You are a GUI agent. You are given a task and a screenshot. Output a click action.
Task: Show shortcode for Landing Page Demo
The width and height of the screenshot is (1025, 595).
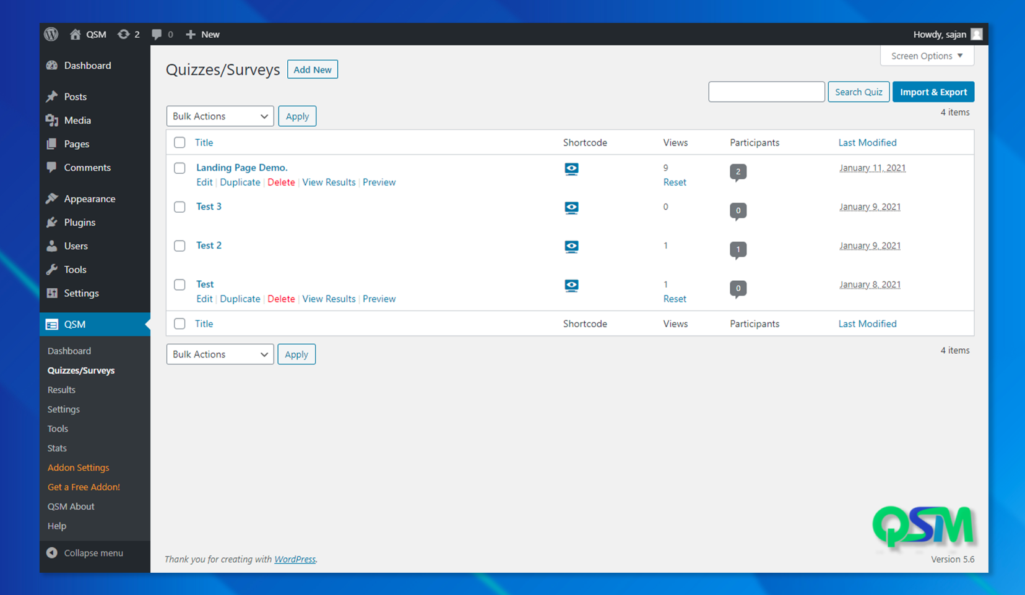click(x=571, y=169)
